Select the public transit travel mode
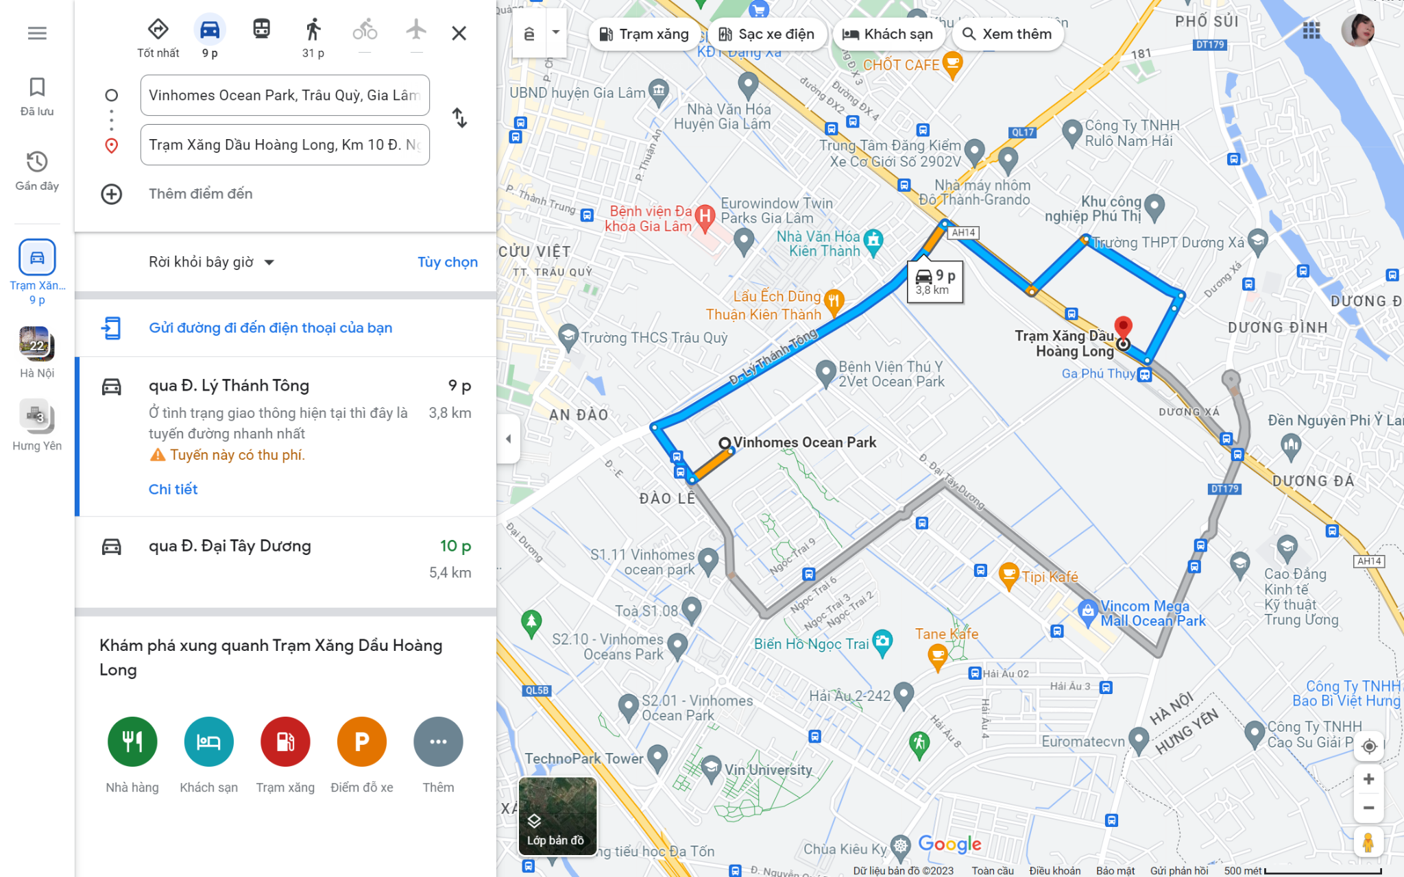 pyautogui.click(x=261, y=29)
